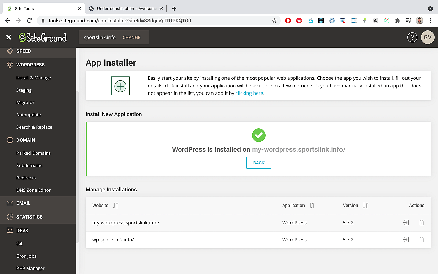438x274 pixels.
Task: Delete the my-wordpress.sportslink.info installation via trash icon
Action: click(x=422, y=223)
